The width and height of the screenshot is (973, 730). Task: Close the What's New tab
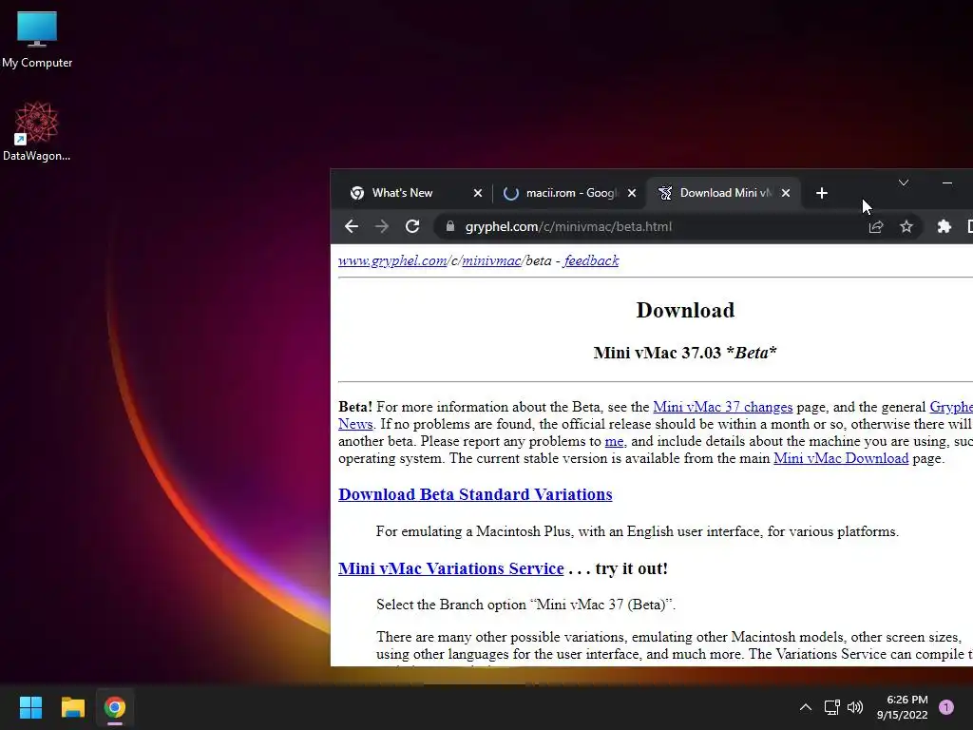click(478, 193)
